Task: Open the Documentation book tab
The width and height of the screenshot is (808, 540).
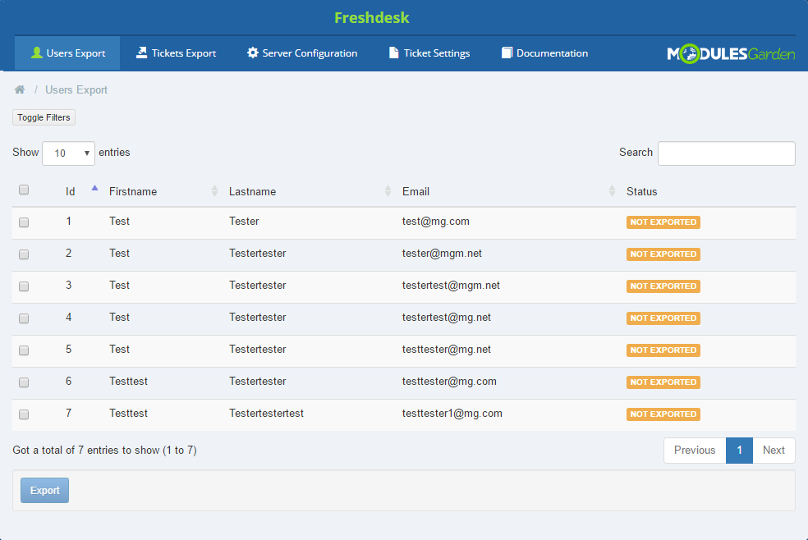Action: [x=544, y=53]
